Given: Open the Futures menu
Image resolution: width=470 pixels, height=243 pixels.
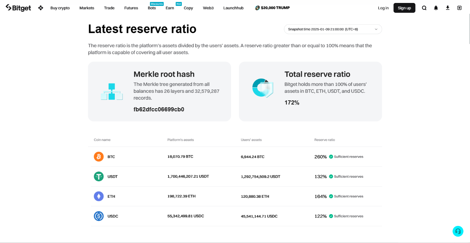Looking at the screenshot, I should 131,8.
